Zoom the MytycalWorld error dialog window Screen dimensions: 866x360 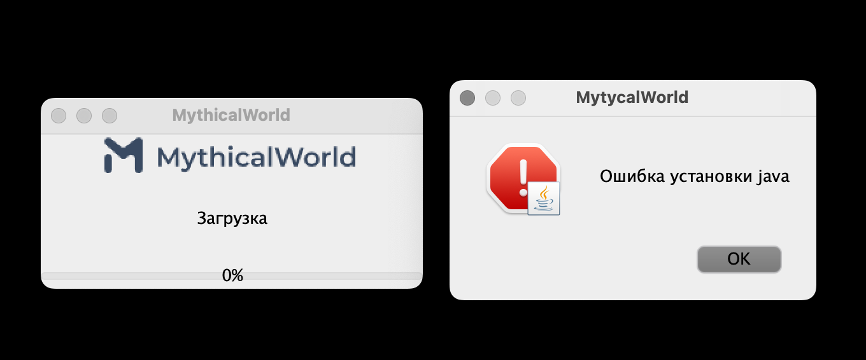tap(518, 98)
